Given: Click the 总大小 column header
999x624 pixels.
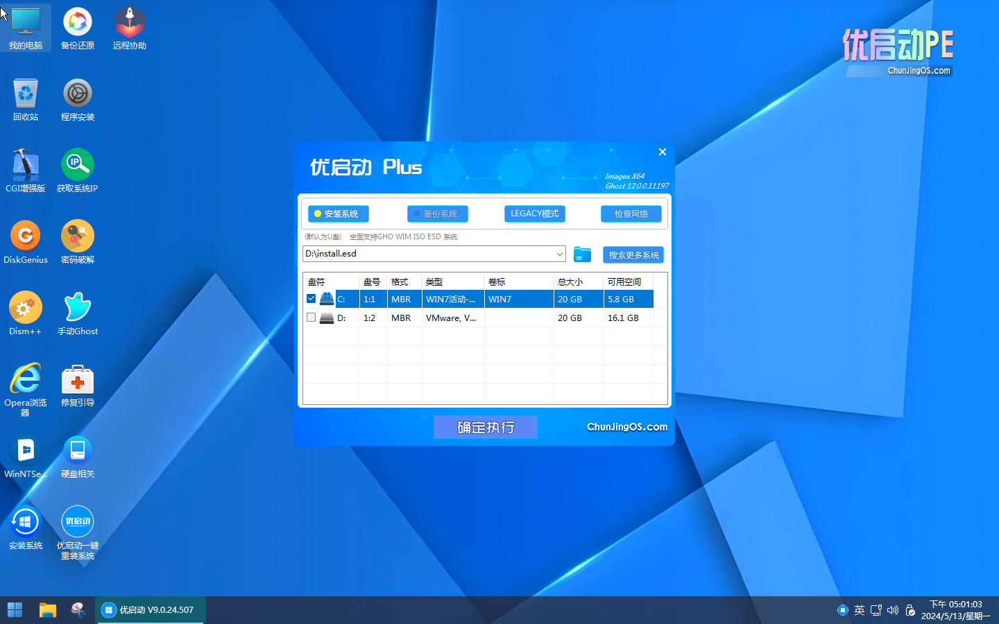Looking at the screenshot, I should (x=579, y=281).
